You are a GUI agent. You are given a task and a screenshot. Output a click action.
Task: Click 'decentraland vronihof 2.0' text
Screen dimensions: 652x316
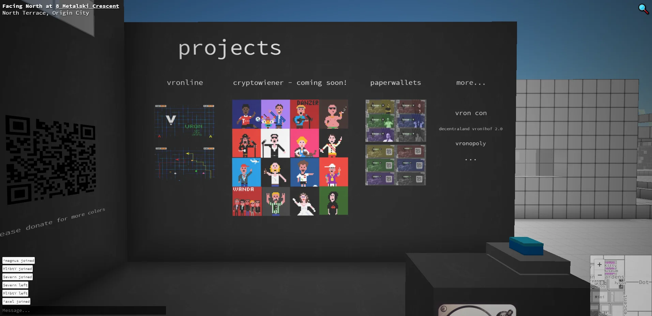pyautogui.click(x=471, y=129)
